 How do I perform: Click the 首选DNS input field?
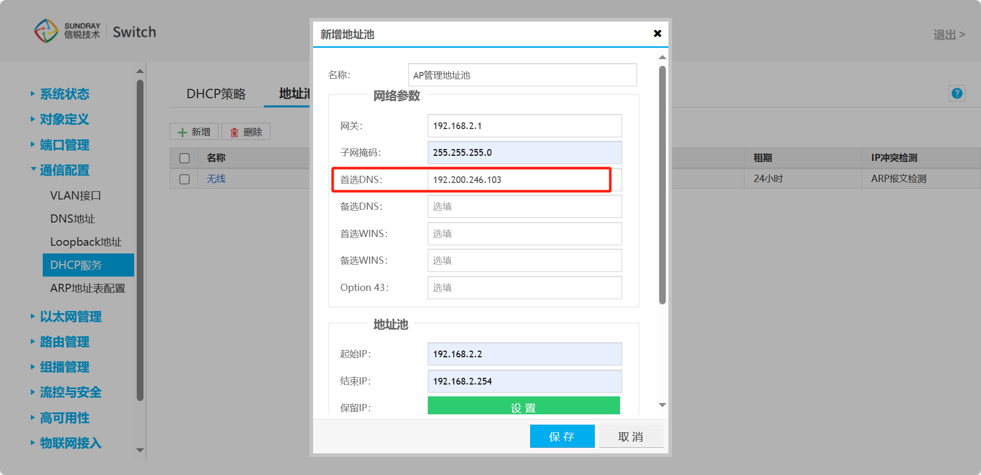pyautogui.click(x=524, y=179)
